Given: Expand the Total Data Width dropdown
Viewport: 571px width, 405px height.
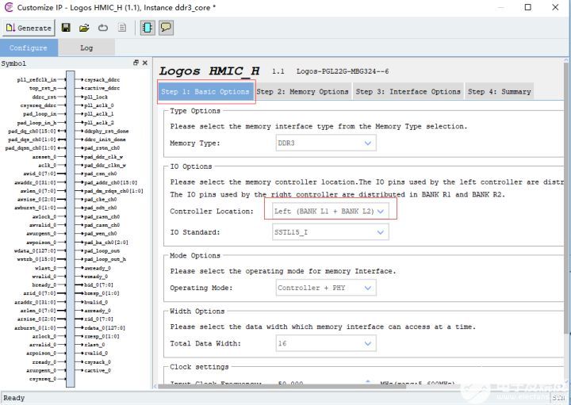Looking at the screenshot, I should (x=326, y=343).
